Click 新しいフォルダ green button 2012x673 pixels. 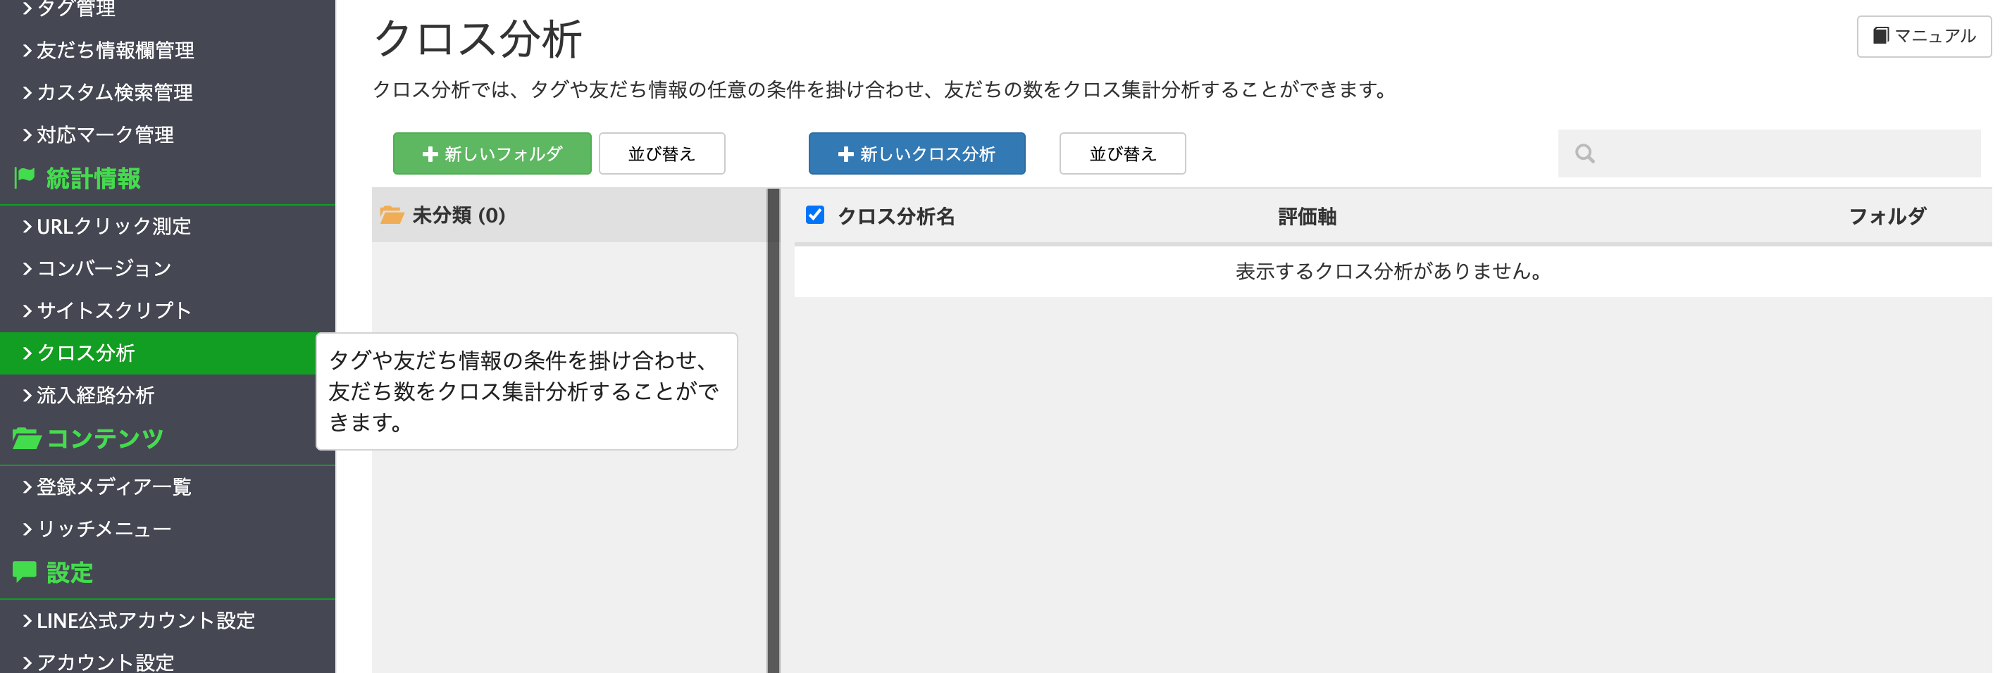tap(492, 153)
